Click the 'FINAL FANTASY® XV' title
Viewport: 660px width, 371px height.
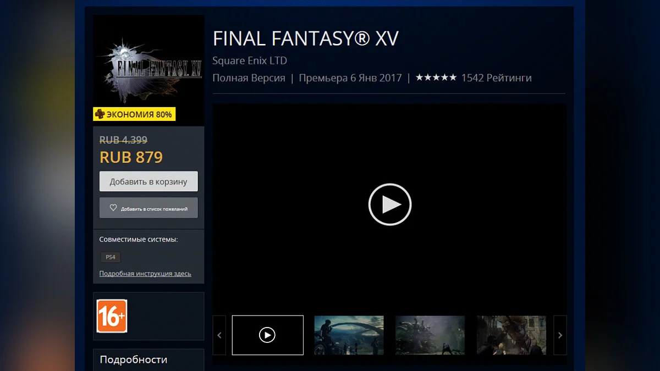point(305,38)
